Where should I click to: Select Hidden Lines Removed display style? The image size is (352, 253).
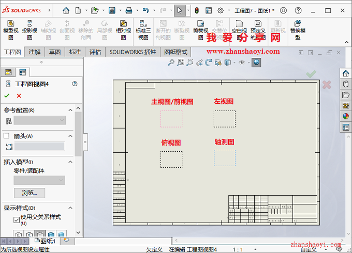coord(40,234)
